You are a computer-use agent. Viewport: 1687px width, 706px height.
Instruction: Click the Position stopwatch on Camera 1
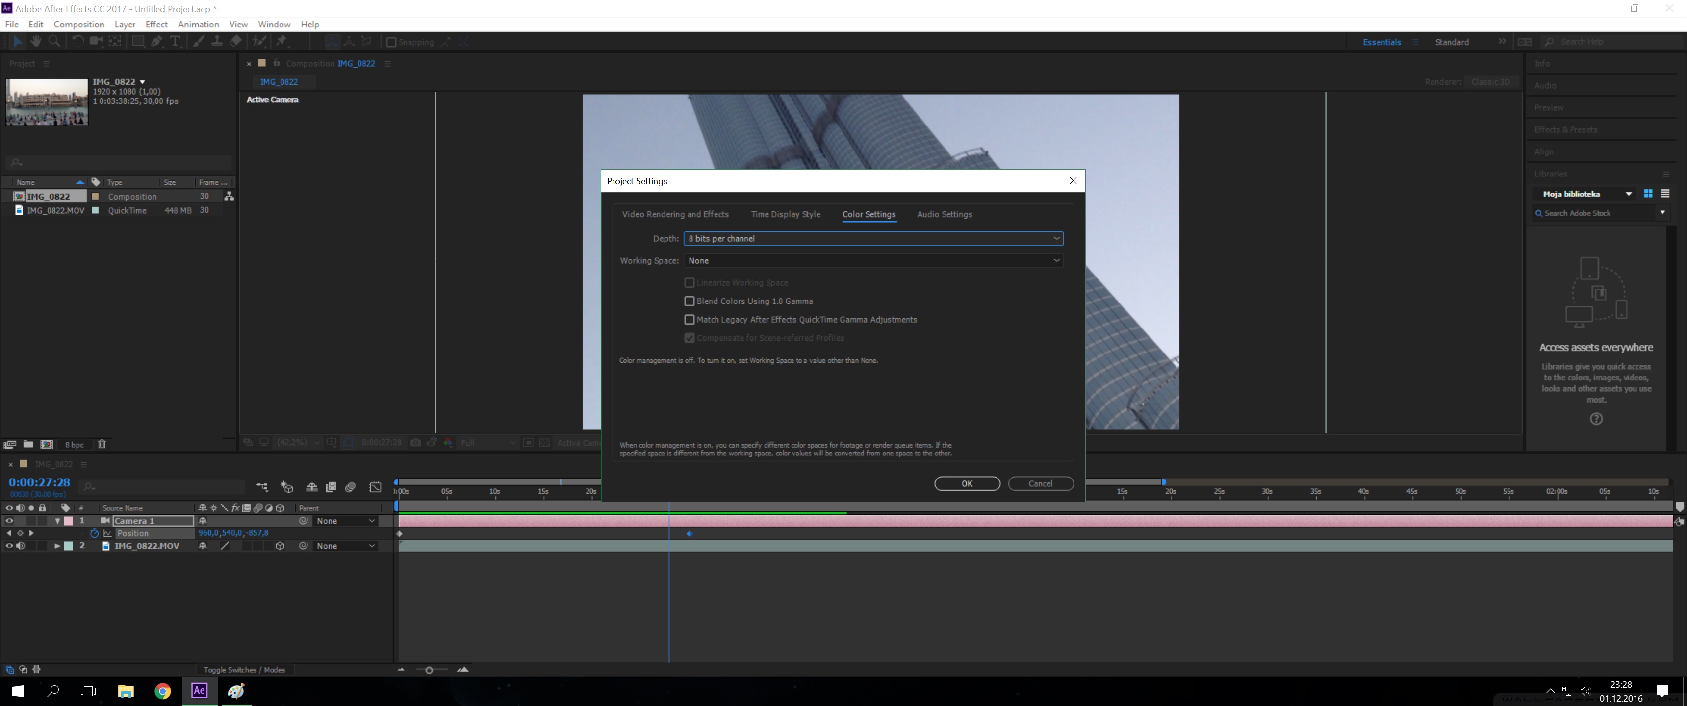(x=94, y=533)
